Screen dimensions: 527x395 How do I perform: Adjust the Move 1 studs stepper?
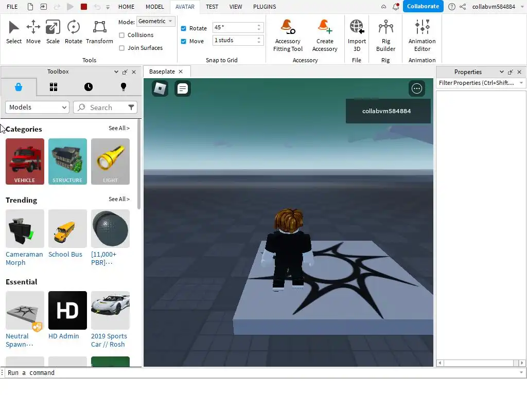point(259,40)
